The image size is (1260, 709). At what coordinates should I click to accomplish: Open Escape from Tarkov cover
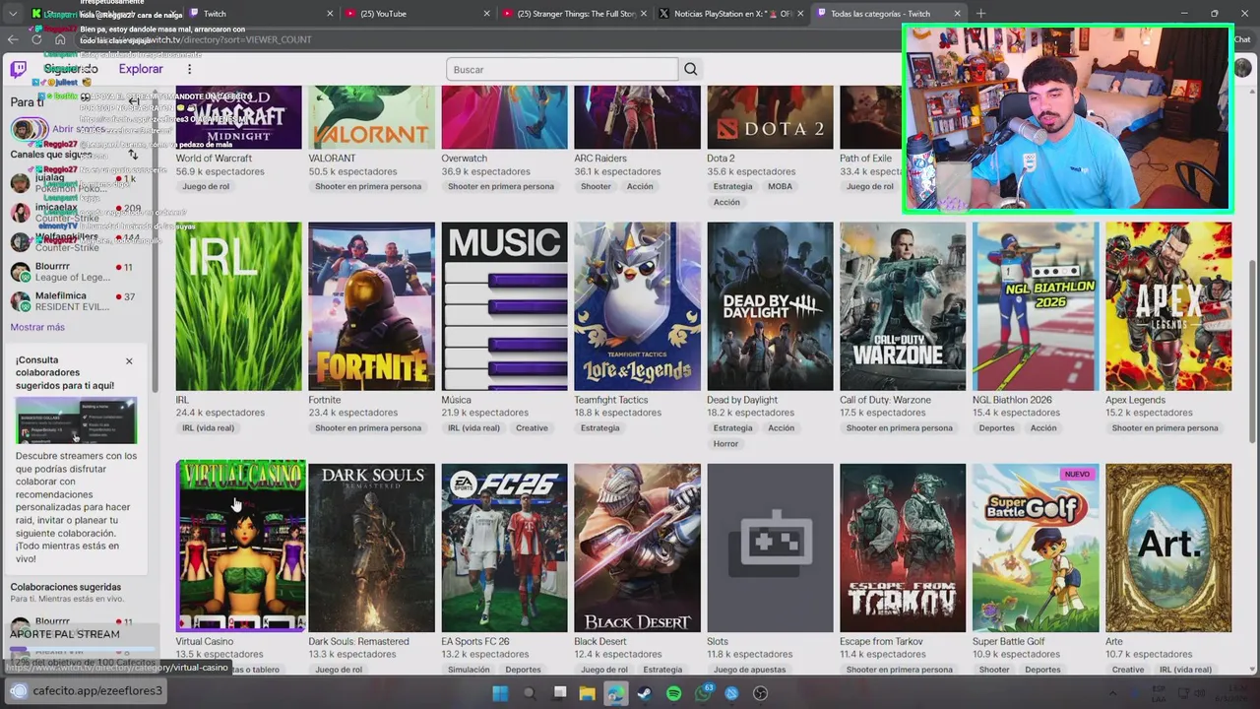(903, 548)
